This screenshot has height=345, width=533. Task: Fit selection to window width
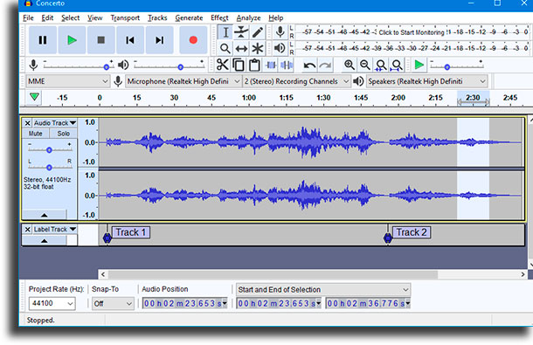tap(381, 65)
